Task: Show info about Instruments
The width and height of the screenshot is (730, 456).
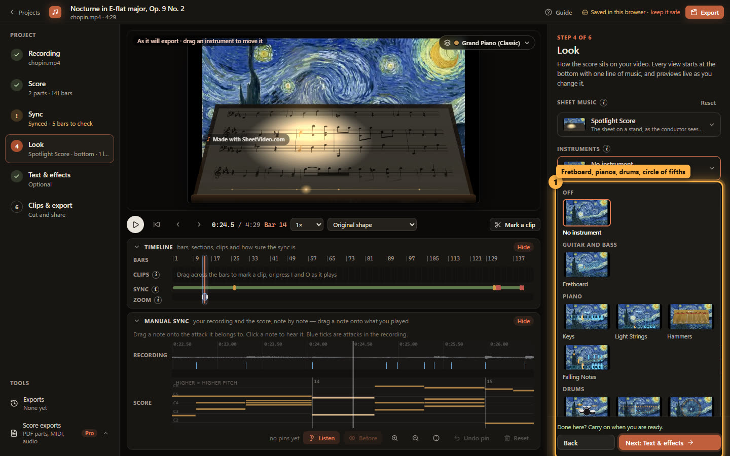Action: tap(606, 149)
